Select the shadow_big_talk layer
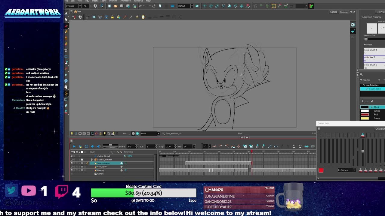 [103, 156]
